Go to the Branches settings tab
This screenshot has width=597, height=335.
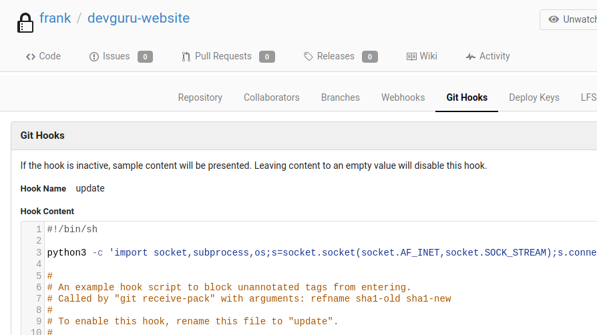pyautogui.click(x=340, y=97)
